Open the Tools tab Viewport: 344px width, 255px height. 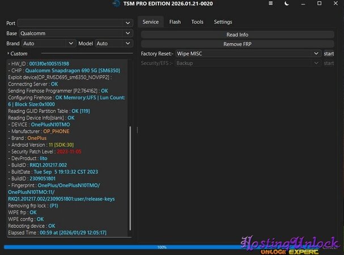[197, 22]
